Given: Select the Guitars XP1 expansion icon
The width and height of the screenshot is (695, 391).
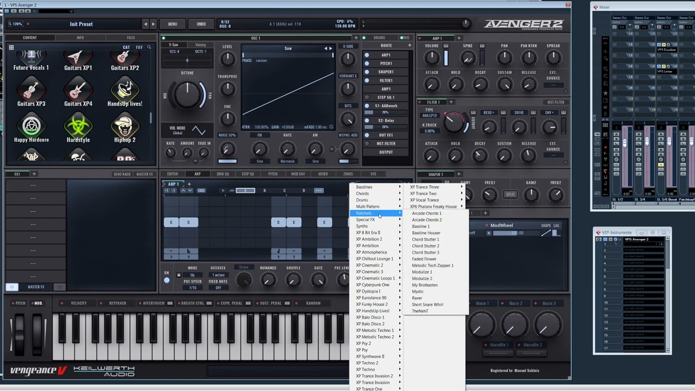Looking at the screenshot, I should point(78,60).
